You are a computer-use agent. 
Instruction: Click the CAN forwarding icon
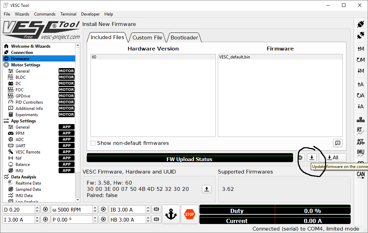coord(360,175)
